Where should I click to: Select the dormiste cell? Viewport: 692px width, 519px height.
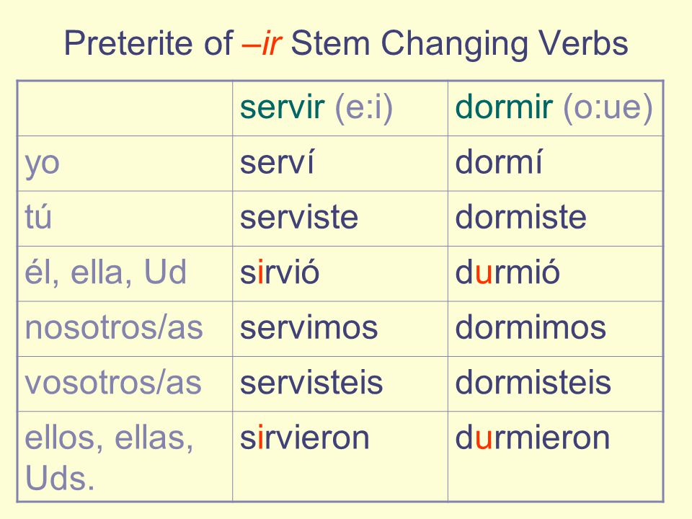click(555, 218)
